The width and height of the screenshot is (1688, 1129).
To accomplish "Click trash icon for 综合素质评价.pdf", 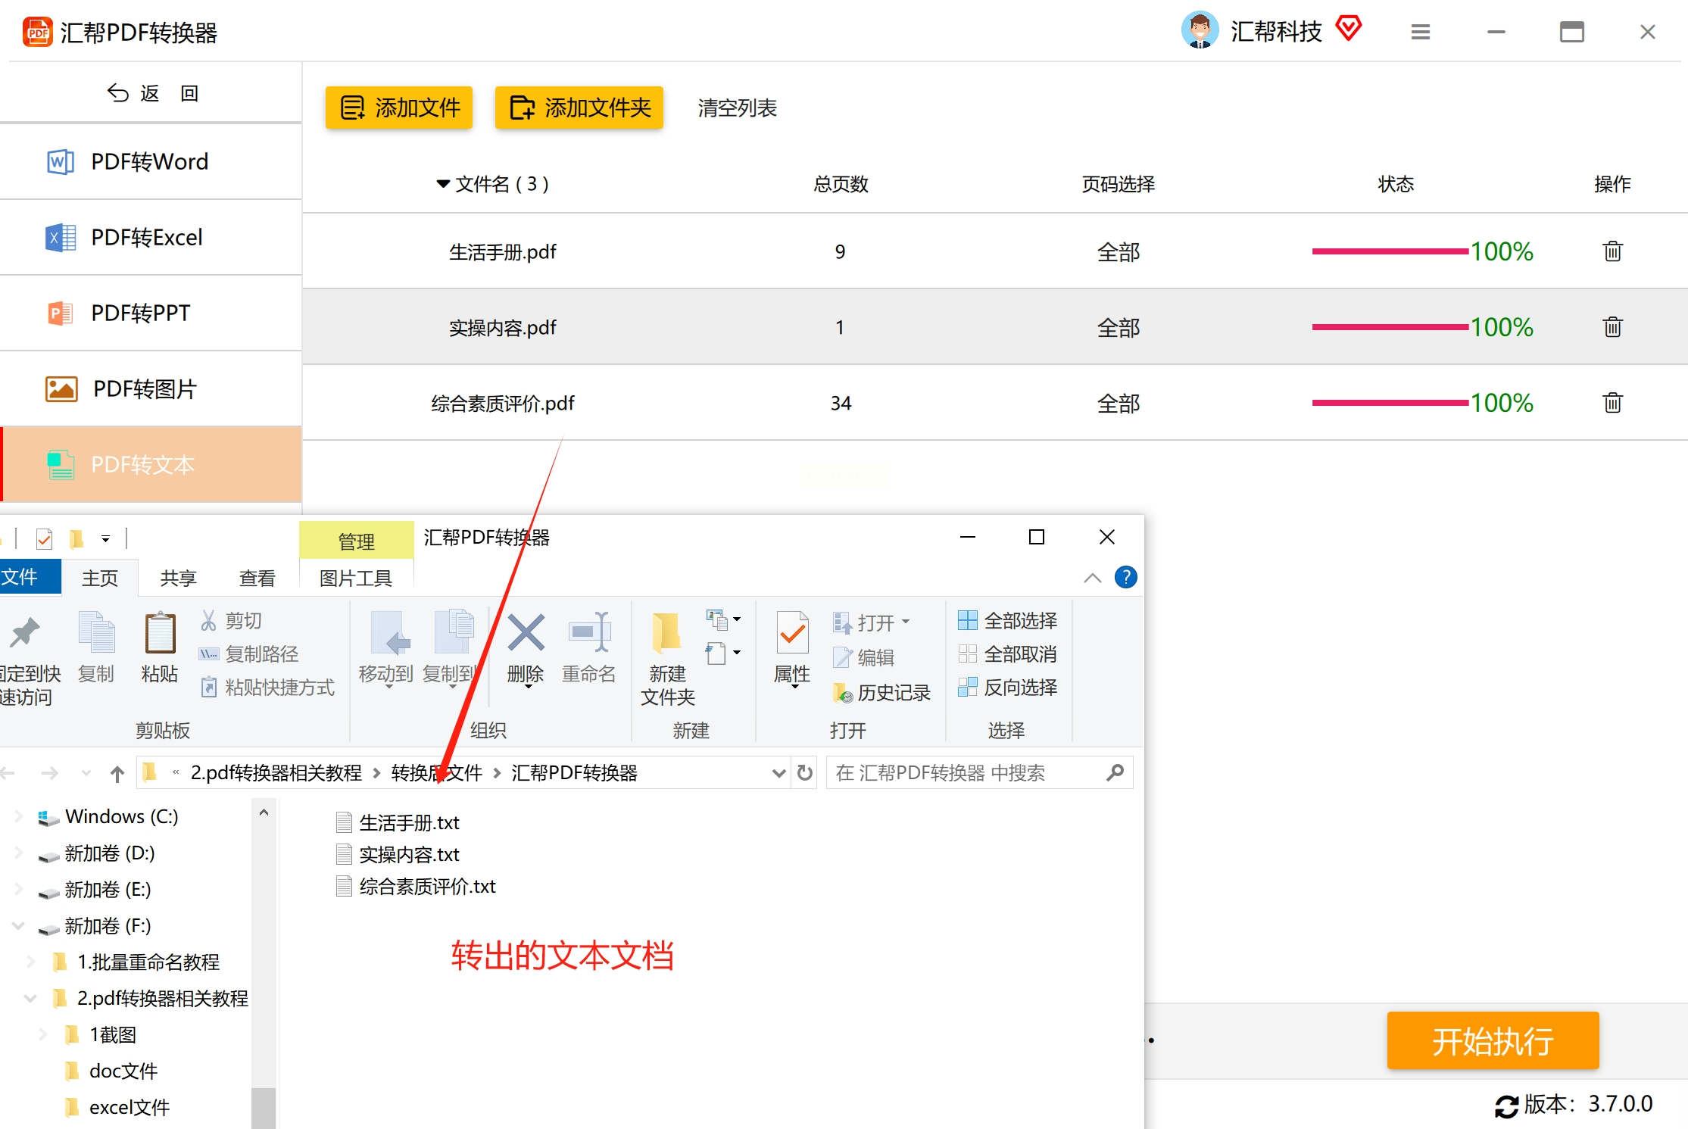I will (x=1612, y=403).
